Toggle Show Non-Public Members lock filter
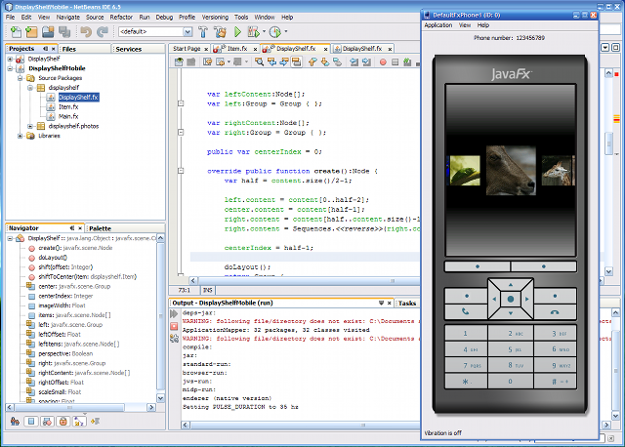 pyautogui.click(x=62, y=421)
